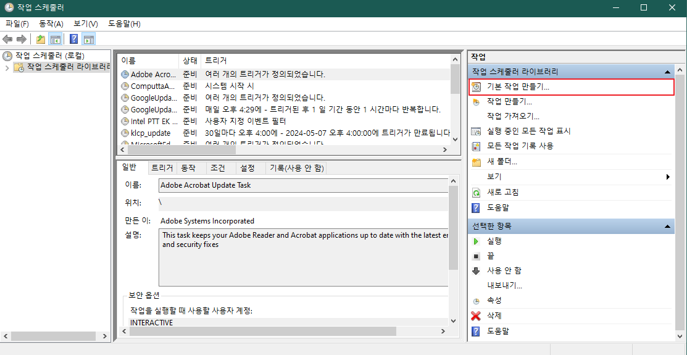Enable 모든 작업 기록 사용
687x355 pixels.
click(x=520, y=146)
